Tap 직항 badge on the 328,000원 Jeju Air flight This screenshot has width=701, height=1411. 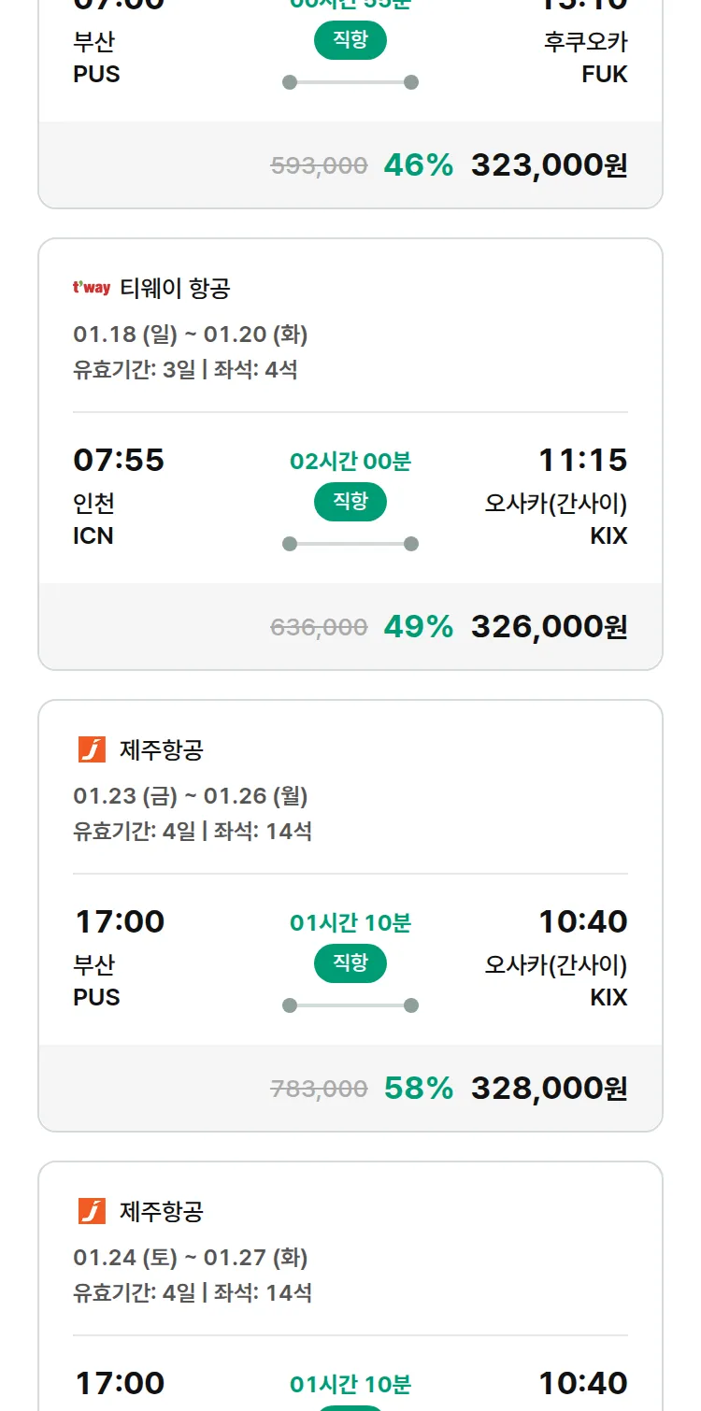pyautogui.click(x=350, y=963)
